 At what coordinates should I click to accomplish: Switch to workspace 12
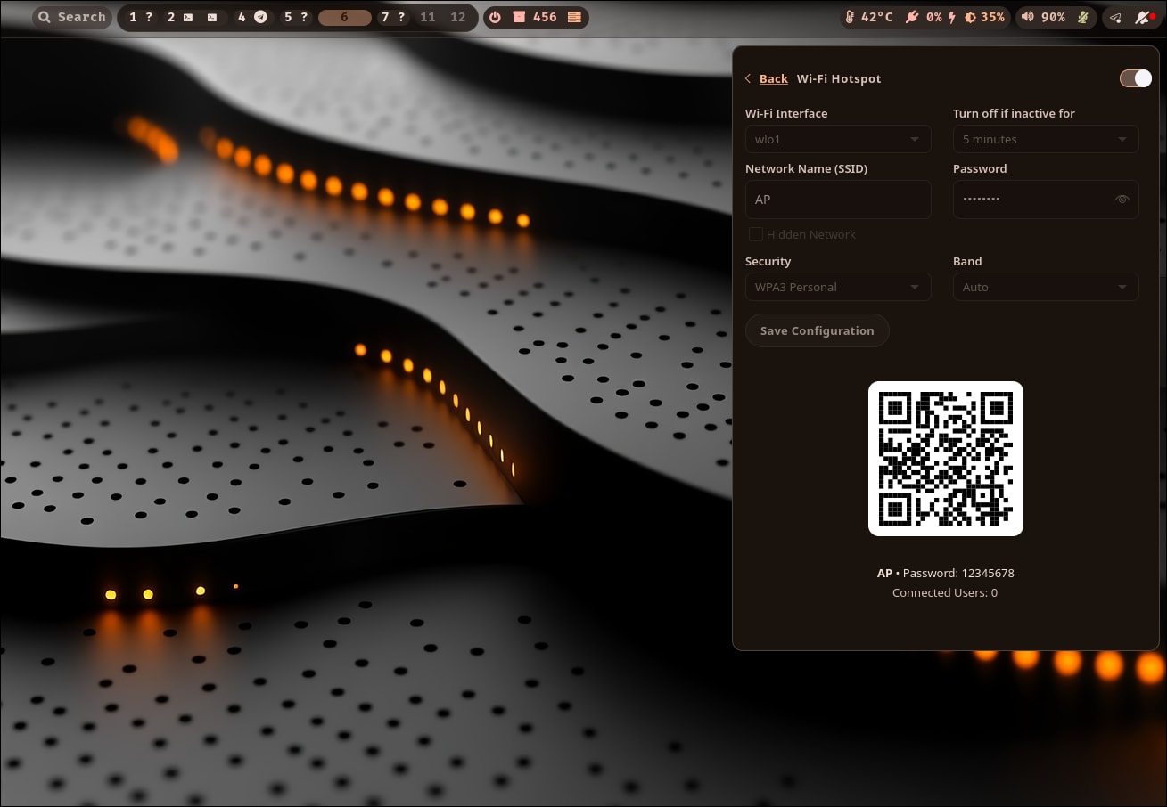458,17
